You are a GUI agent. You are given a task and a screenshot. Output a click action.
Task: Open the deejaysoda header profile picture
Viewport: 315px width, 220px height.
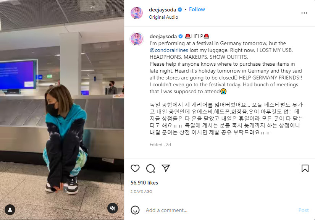click(x=137, y=13)
